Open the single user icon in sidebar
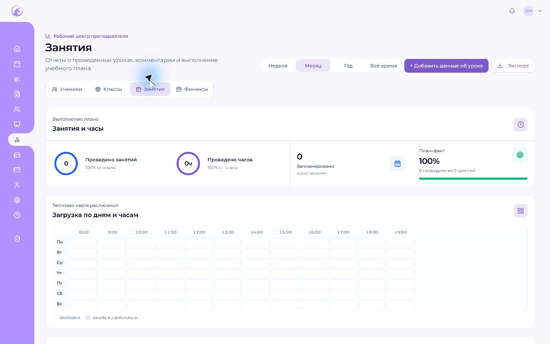Image resolution: width=550 pixels, height=344 pixels. [x=17, y=185]
